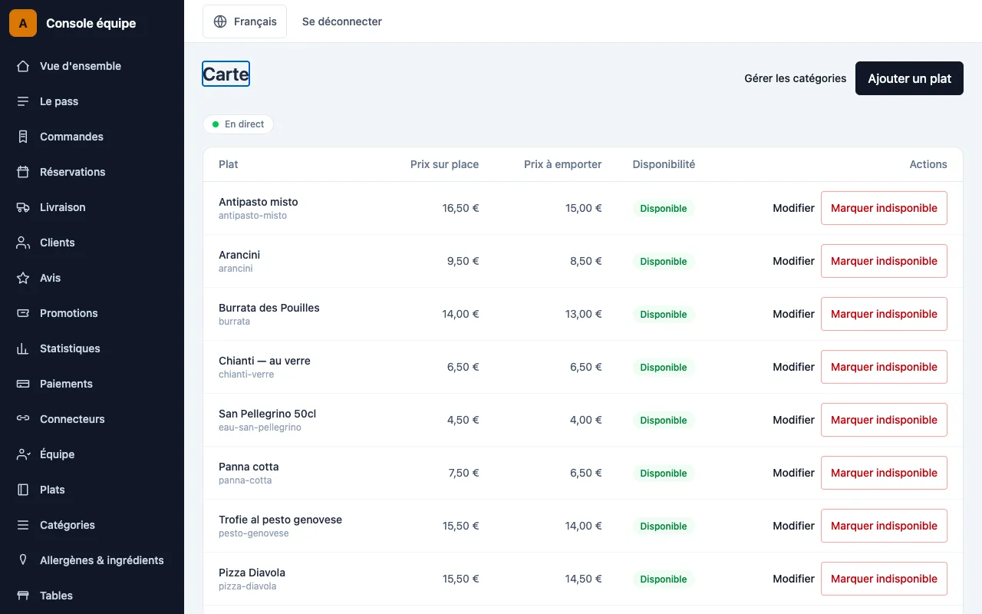Select the Réservations calendar icon
Viewport: 982px width, 614px height.
tap(23, 172)
